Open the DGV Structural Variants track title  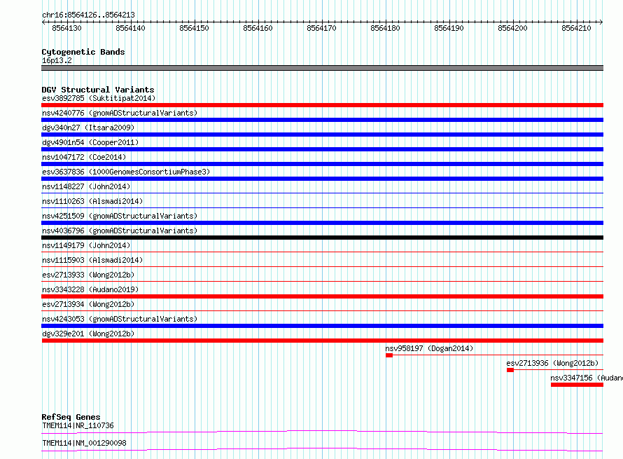(x=98, y=90)
